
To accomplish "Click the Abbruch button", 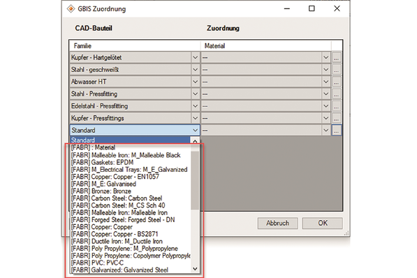I will pyautogui.click(x=277, y=223).
